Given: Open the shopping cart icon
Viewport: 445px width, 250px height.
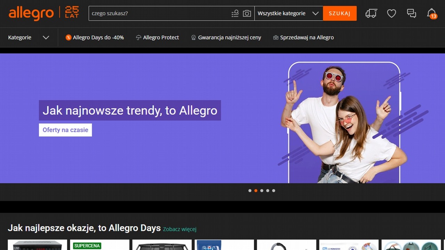Looking at the screenshot, I should pos(371,14).
